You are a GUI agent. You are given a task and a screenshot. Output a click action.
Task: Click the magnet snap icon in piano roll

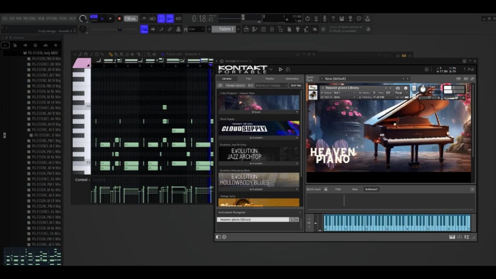86,54
